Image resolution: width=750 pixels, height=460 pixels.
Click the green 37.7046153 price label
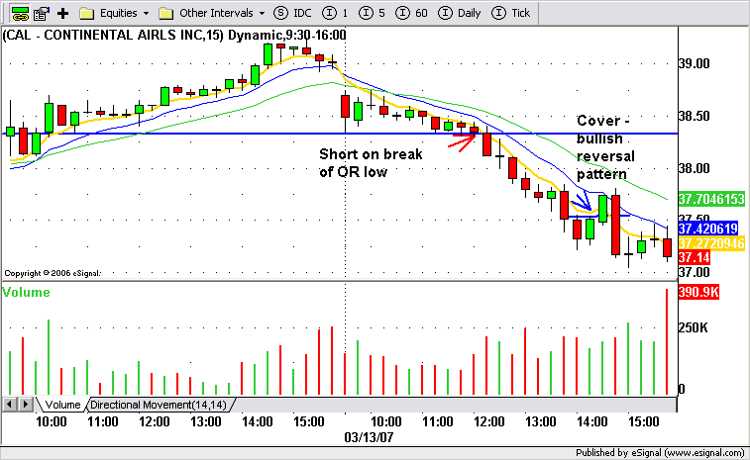(x=711, y=199)
